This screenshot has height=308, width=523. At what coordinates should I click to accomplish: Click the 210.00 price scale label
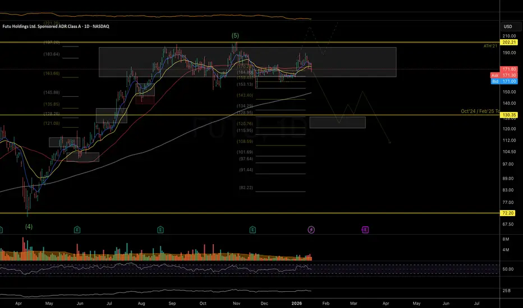tap(510, 36)
